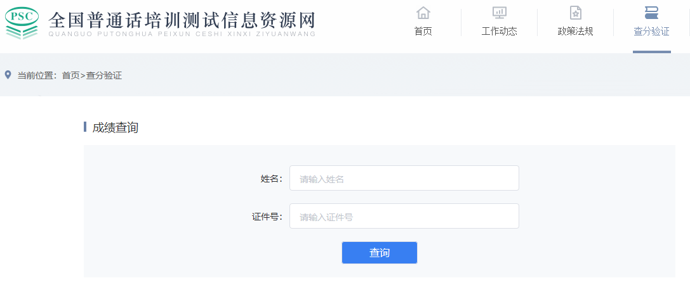Click the pinyin subtitle under the site title
The width and height of the screenshot is (690, 285).
(182, 34)
